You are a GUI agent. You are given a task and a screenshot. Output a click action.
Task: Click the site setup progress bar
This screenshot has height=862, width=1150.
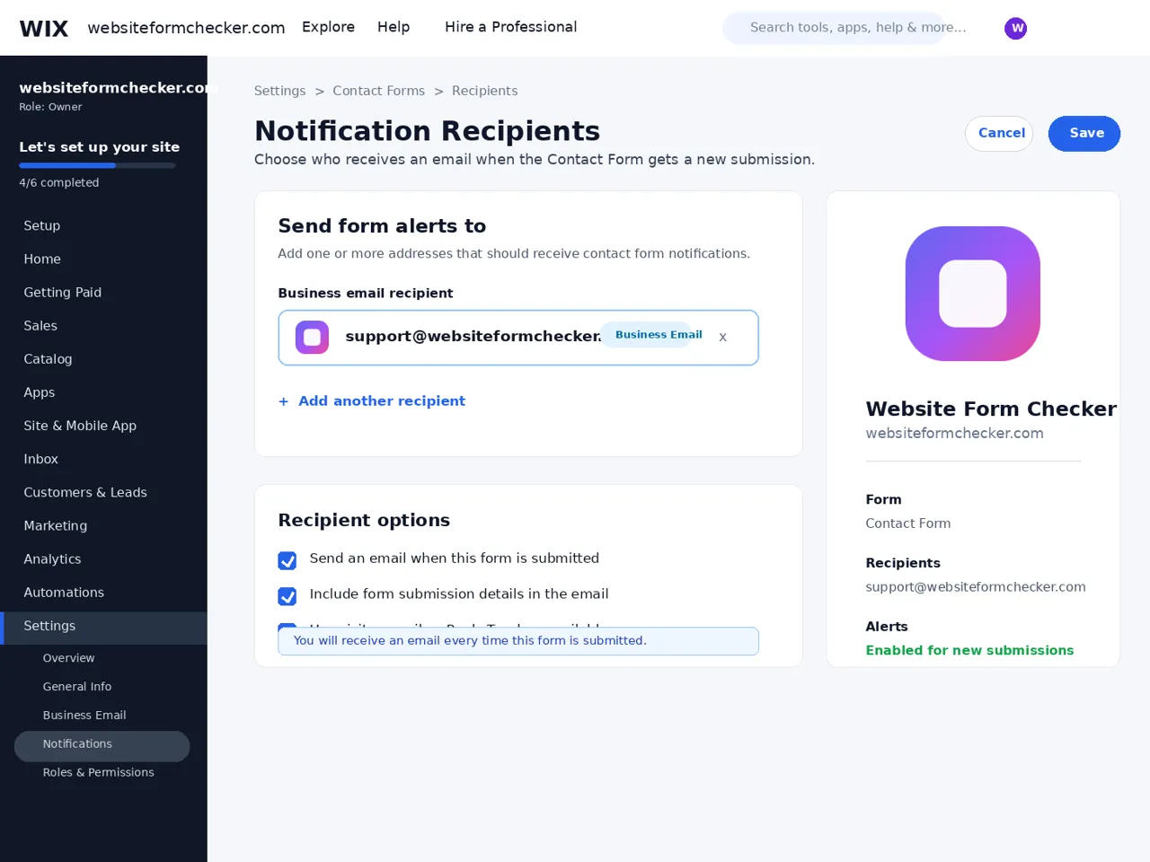tap(97, 165)
